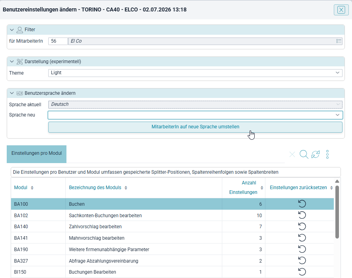Reset settings for BA102 row
Screen dimensions: 352x278
(302, 215)
